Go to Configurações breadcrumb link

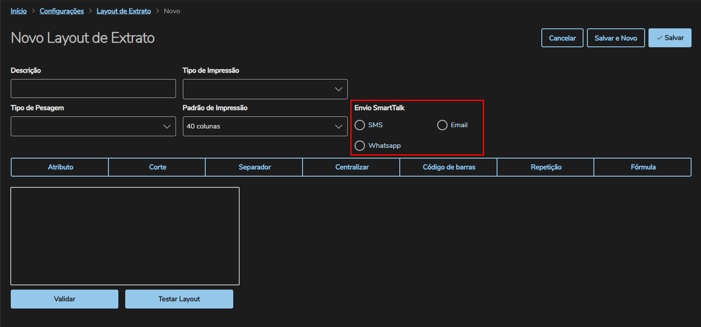pyautogui.click(x=62, y=11)
